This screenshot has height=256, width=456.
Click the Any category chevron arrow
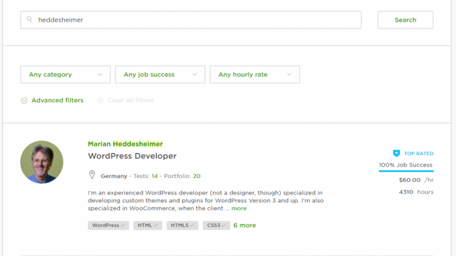(x=100, y=75)
